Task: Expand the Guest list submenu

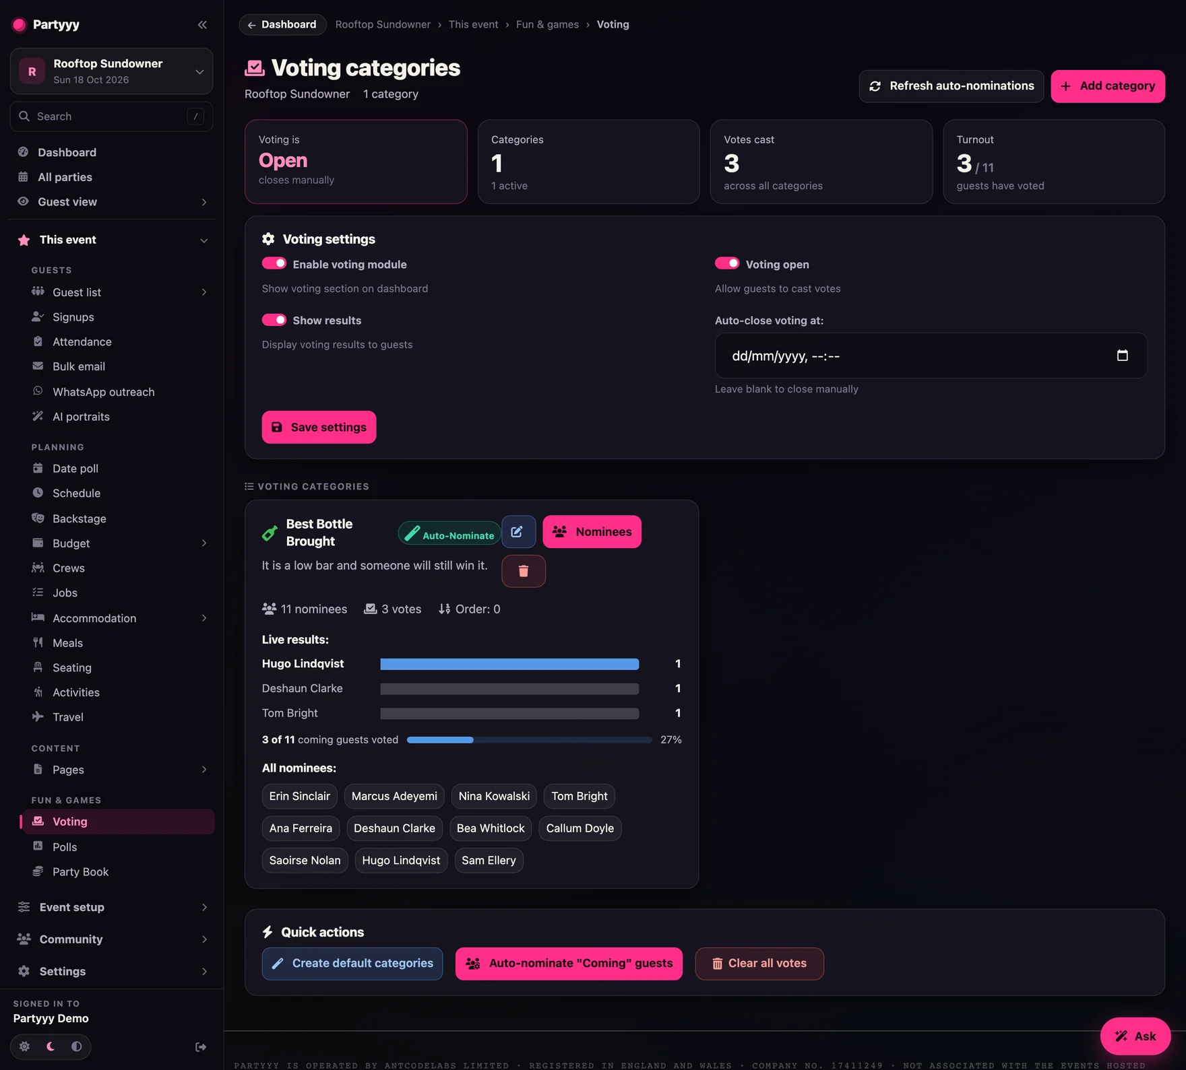Action: click(204, 292)
